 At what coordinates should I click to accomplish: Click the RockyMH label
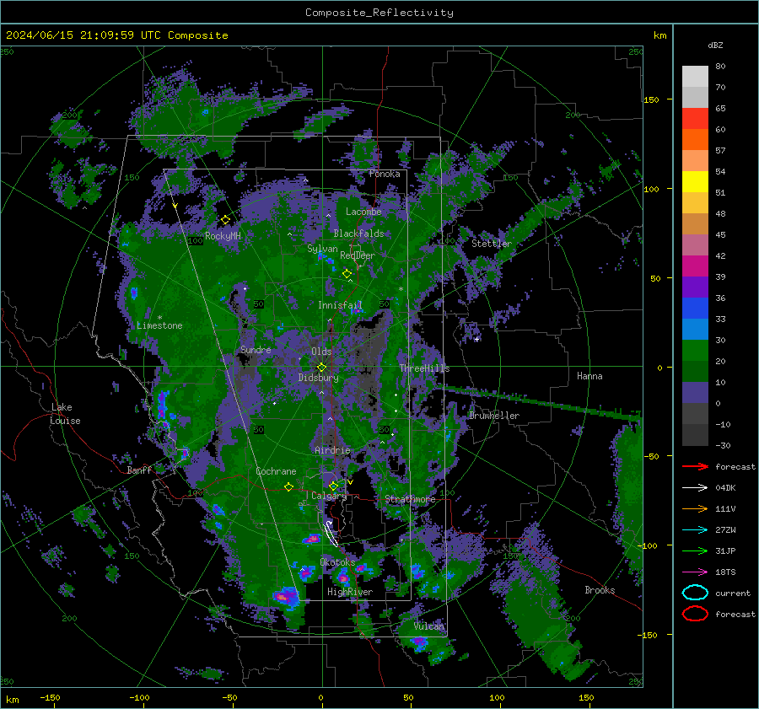[x=223, y=236]
